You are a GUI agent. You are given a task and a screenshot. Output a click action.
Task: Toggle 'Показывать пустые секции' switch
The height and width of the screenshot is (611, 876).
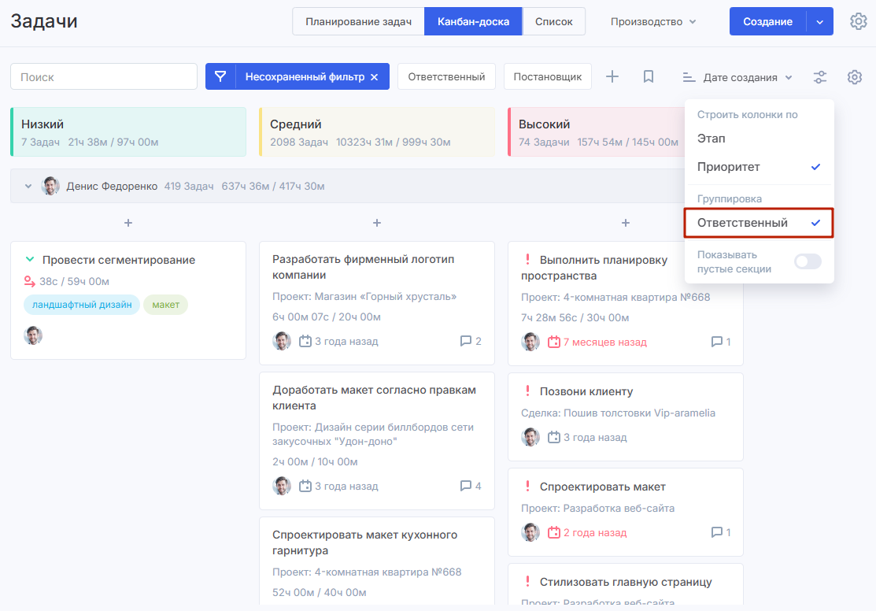pos(808,261)
